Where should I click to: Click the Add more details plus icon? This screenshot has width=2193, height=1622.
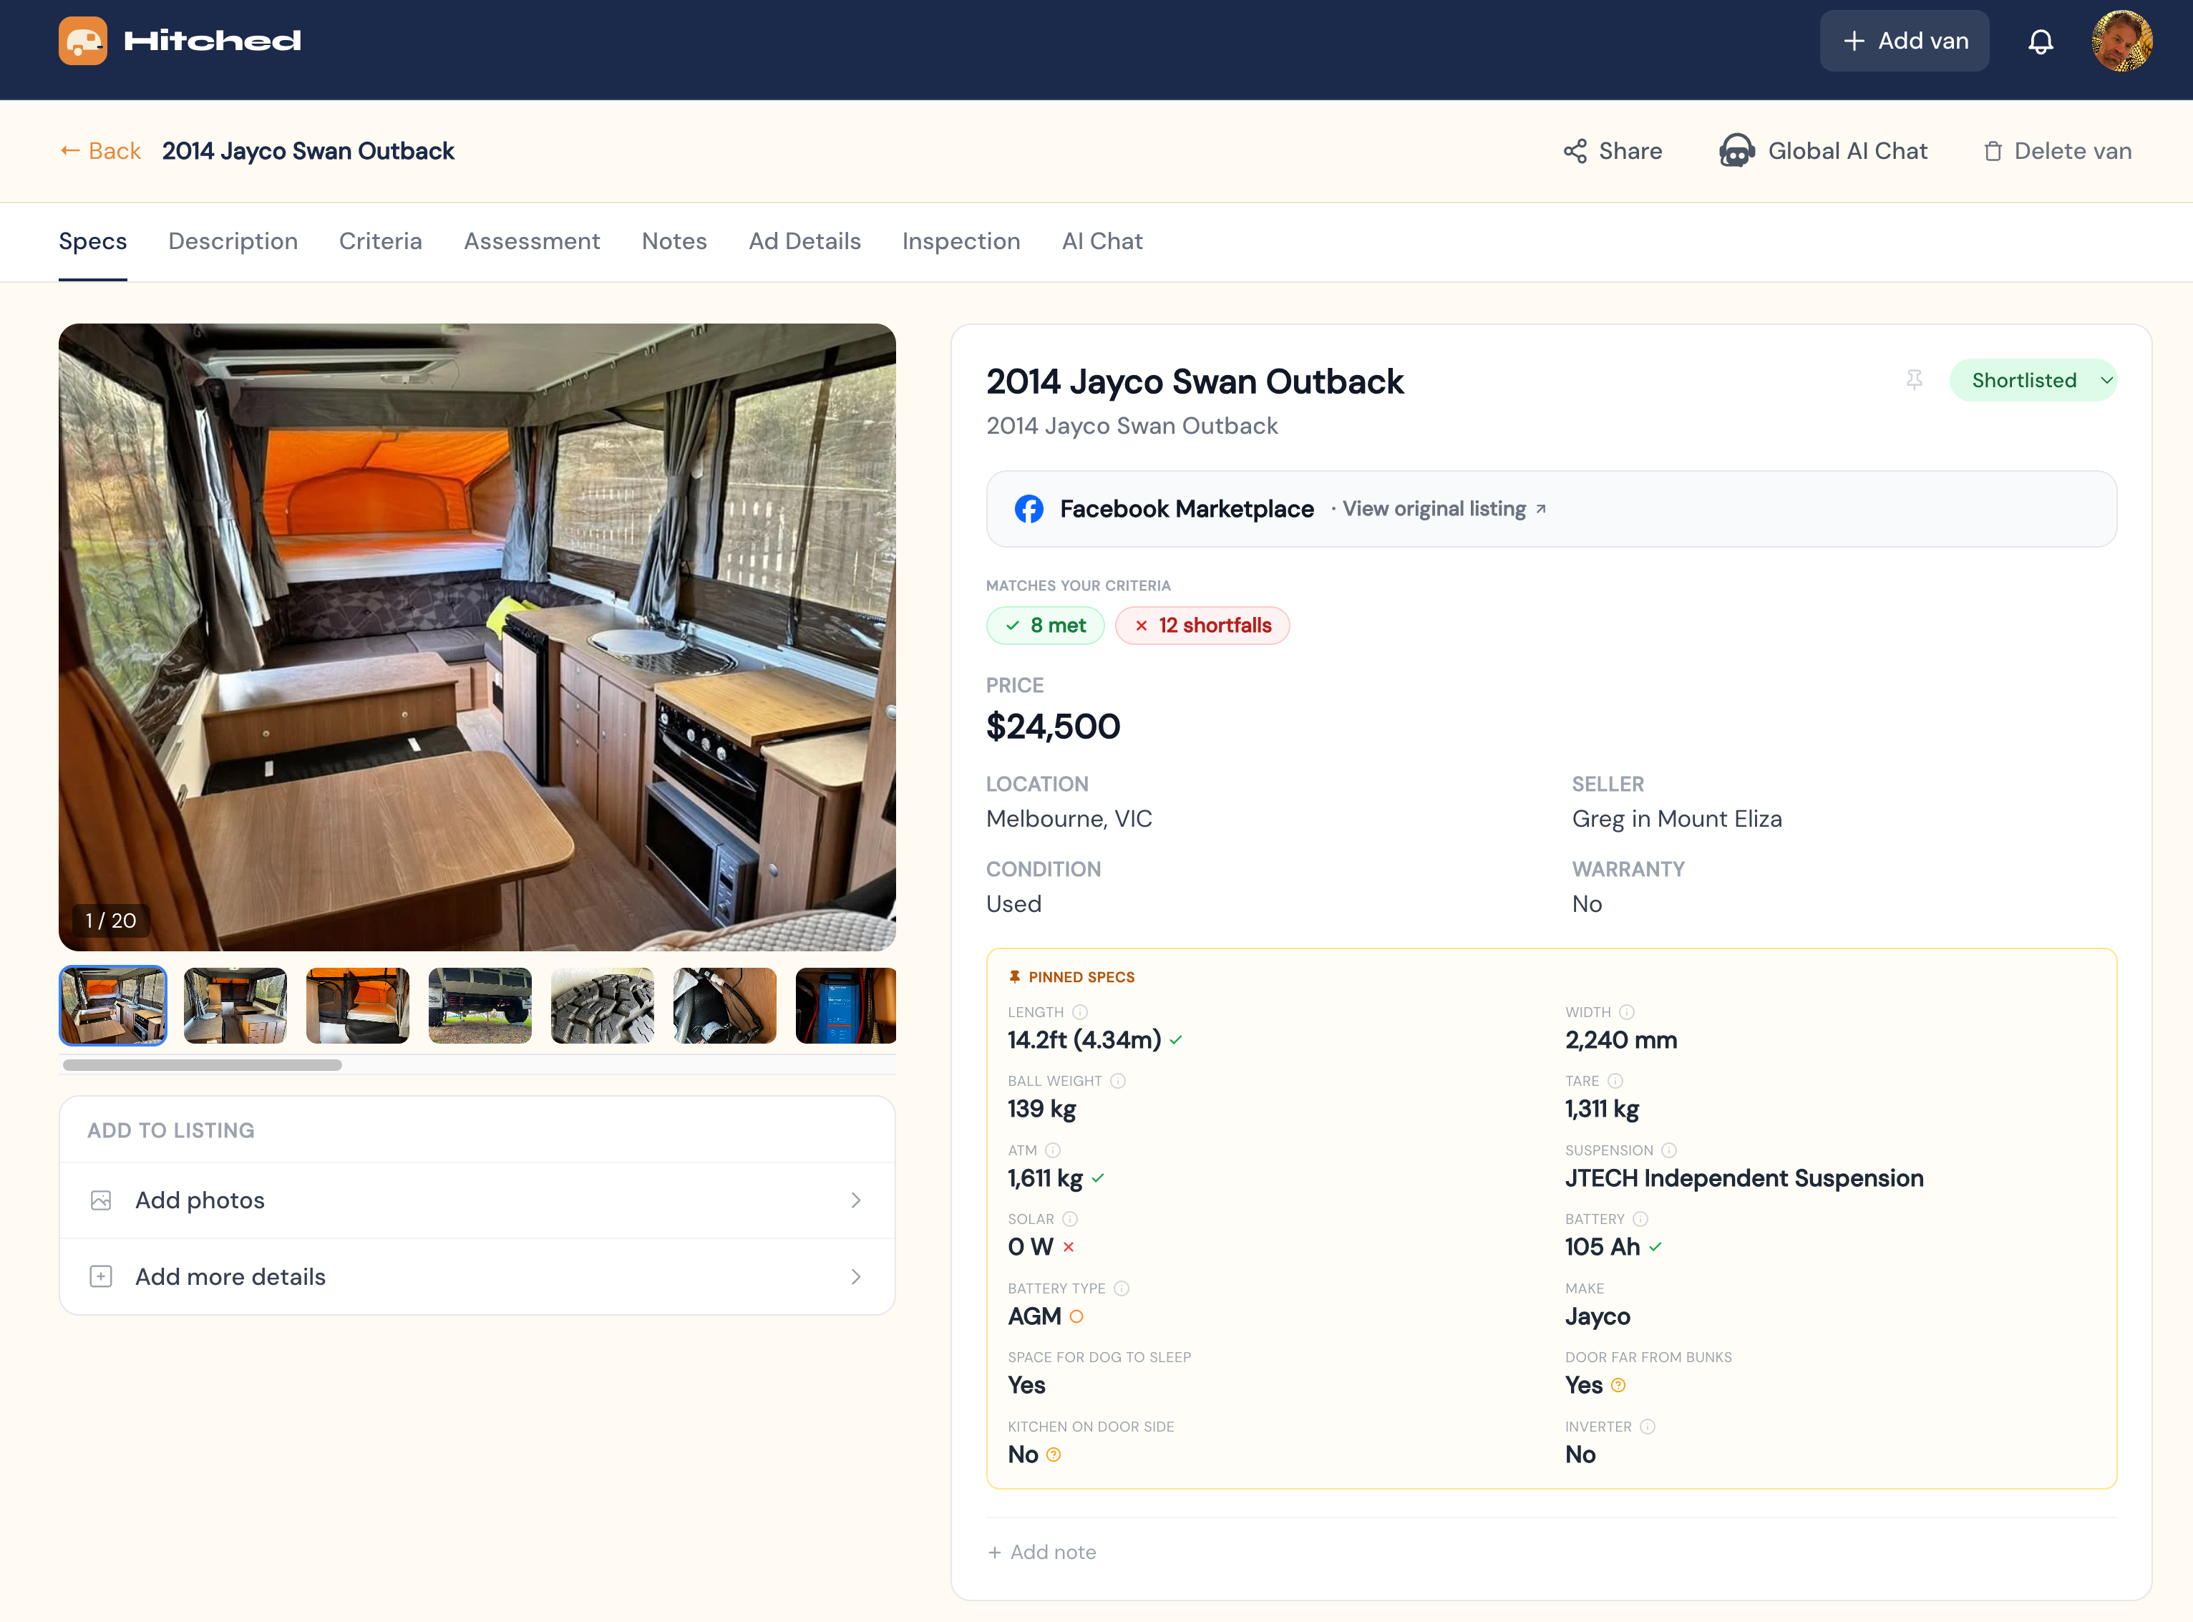(101, 1276)
